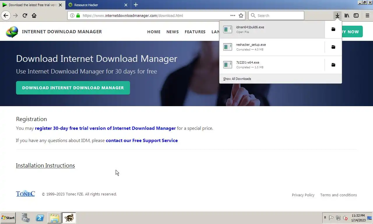Image resolution: width=373 pixels, height=224 pixels.
Task: Click the browser Back arrow button
Action: click(6, 15)
